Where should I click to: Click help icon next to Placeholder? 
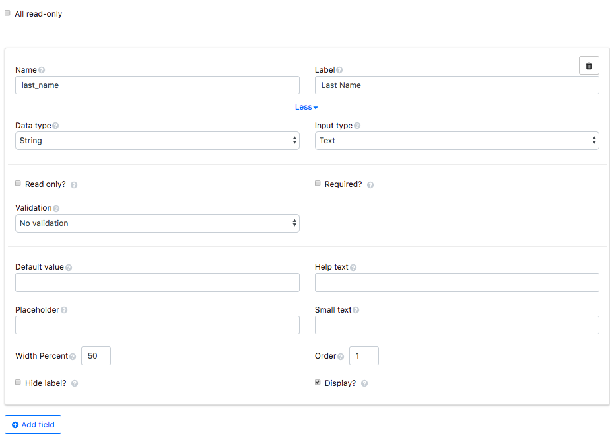[64, 310]
